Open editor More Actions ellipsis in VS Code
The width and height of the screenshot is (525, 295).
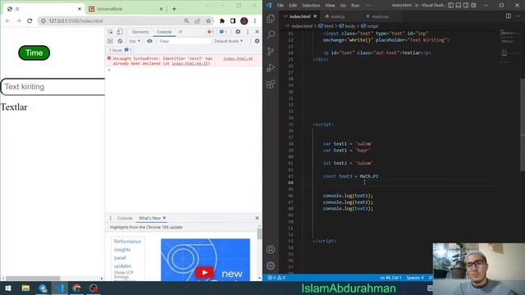click(x=518, y=16)
